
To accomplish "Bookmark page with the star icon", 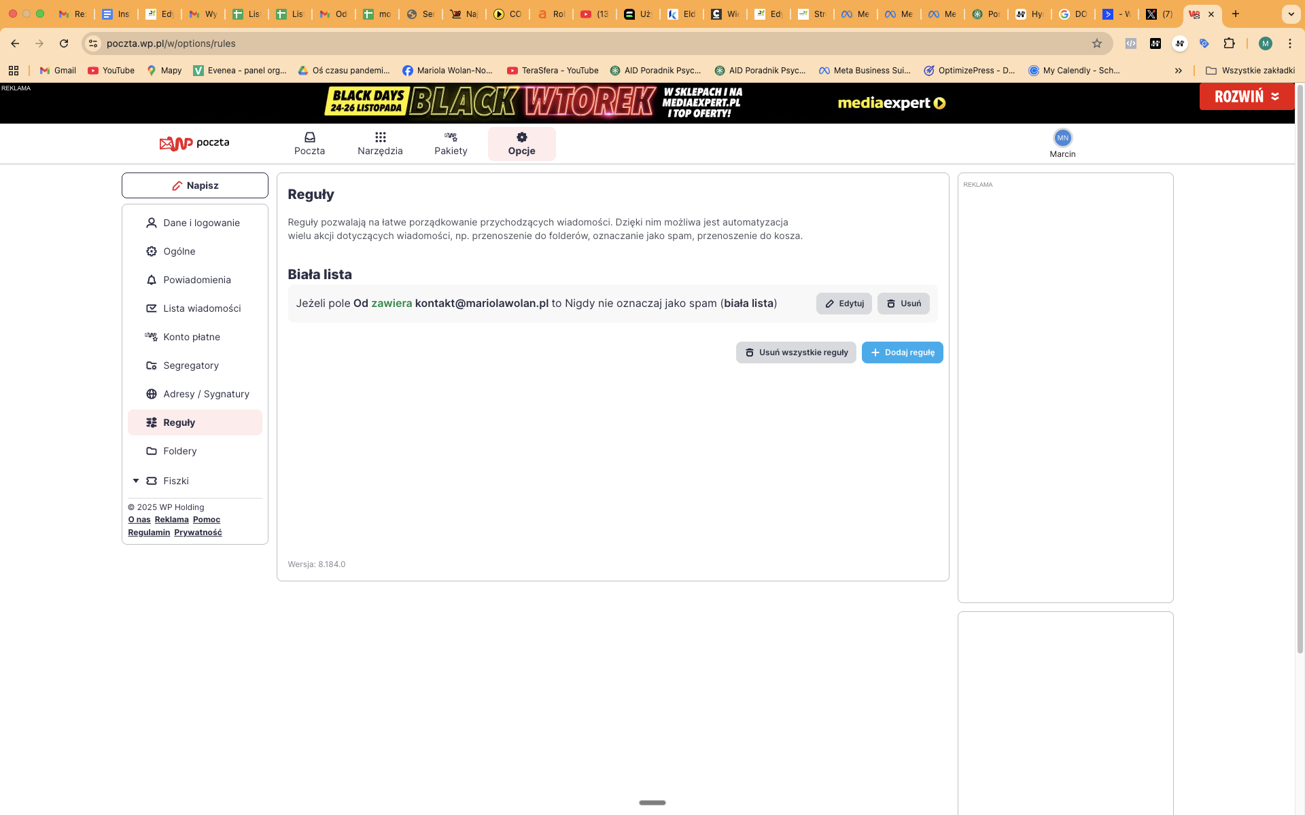I will point(1097,43).
